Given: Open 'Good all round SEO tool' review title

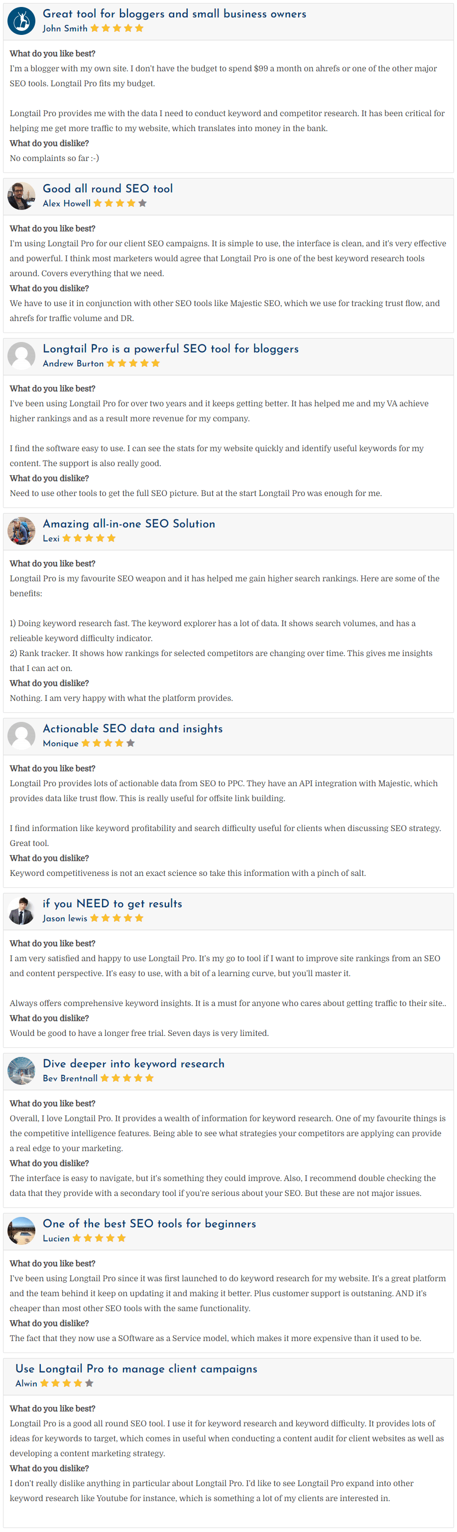Looking at the screenshot, I should (x=108, y=188).
